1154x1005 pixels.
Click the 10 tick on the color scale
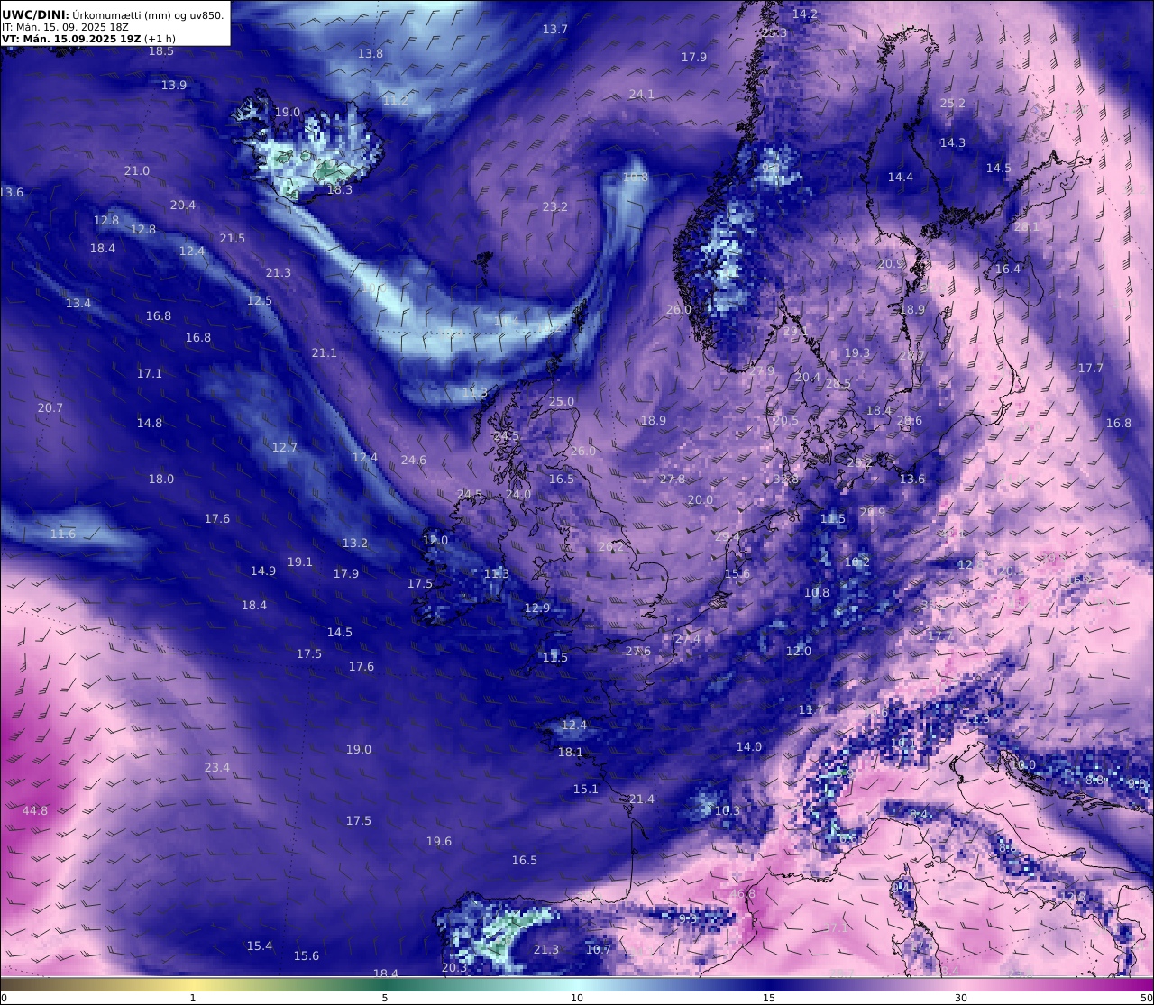pyautogui.click(x=577, y=998)
